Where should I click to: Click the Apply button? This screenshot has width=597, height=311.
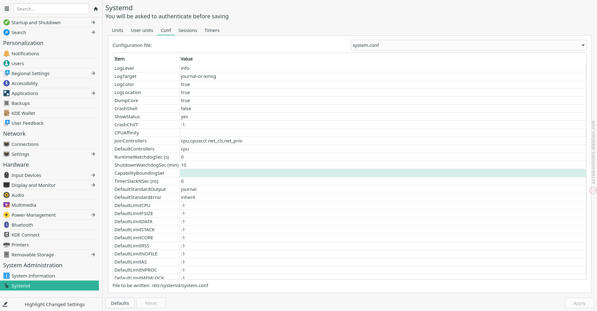(580, 303)
